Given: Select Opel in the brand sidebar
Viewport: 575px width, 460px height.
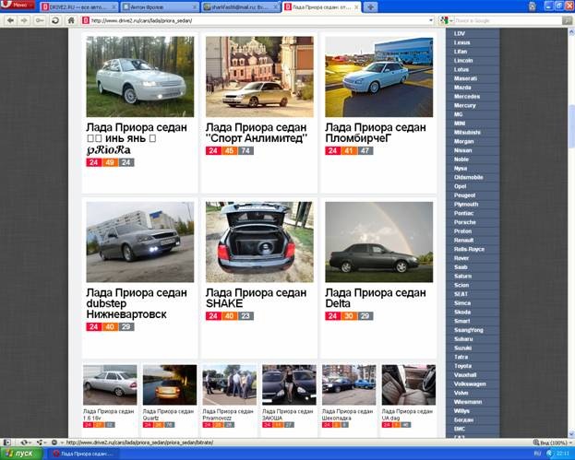Looking at the screenshot, I should pos(460,186).
